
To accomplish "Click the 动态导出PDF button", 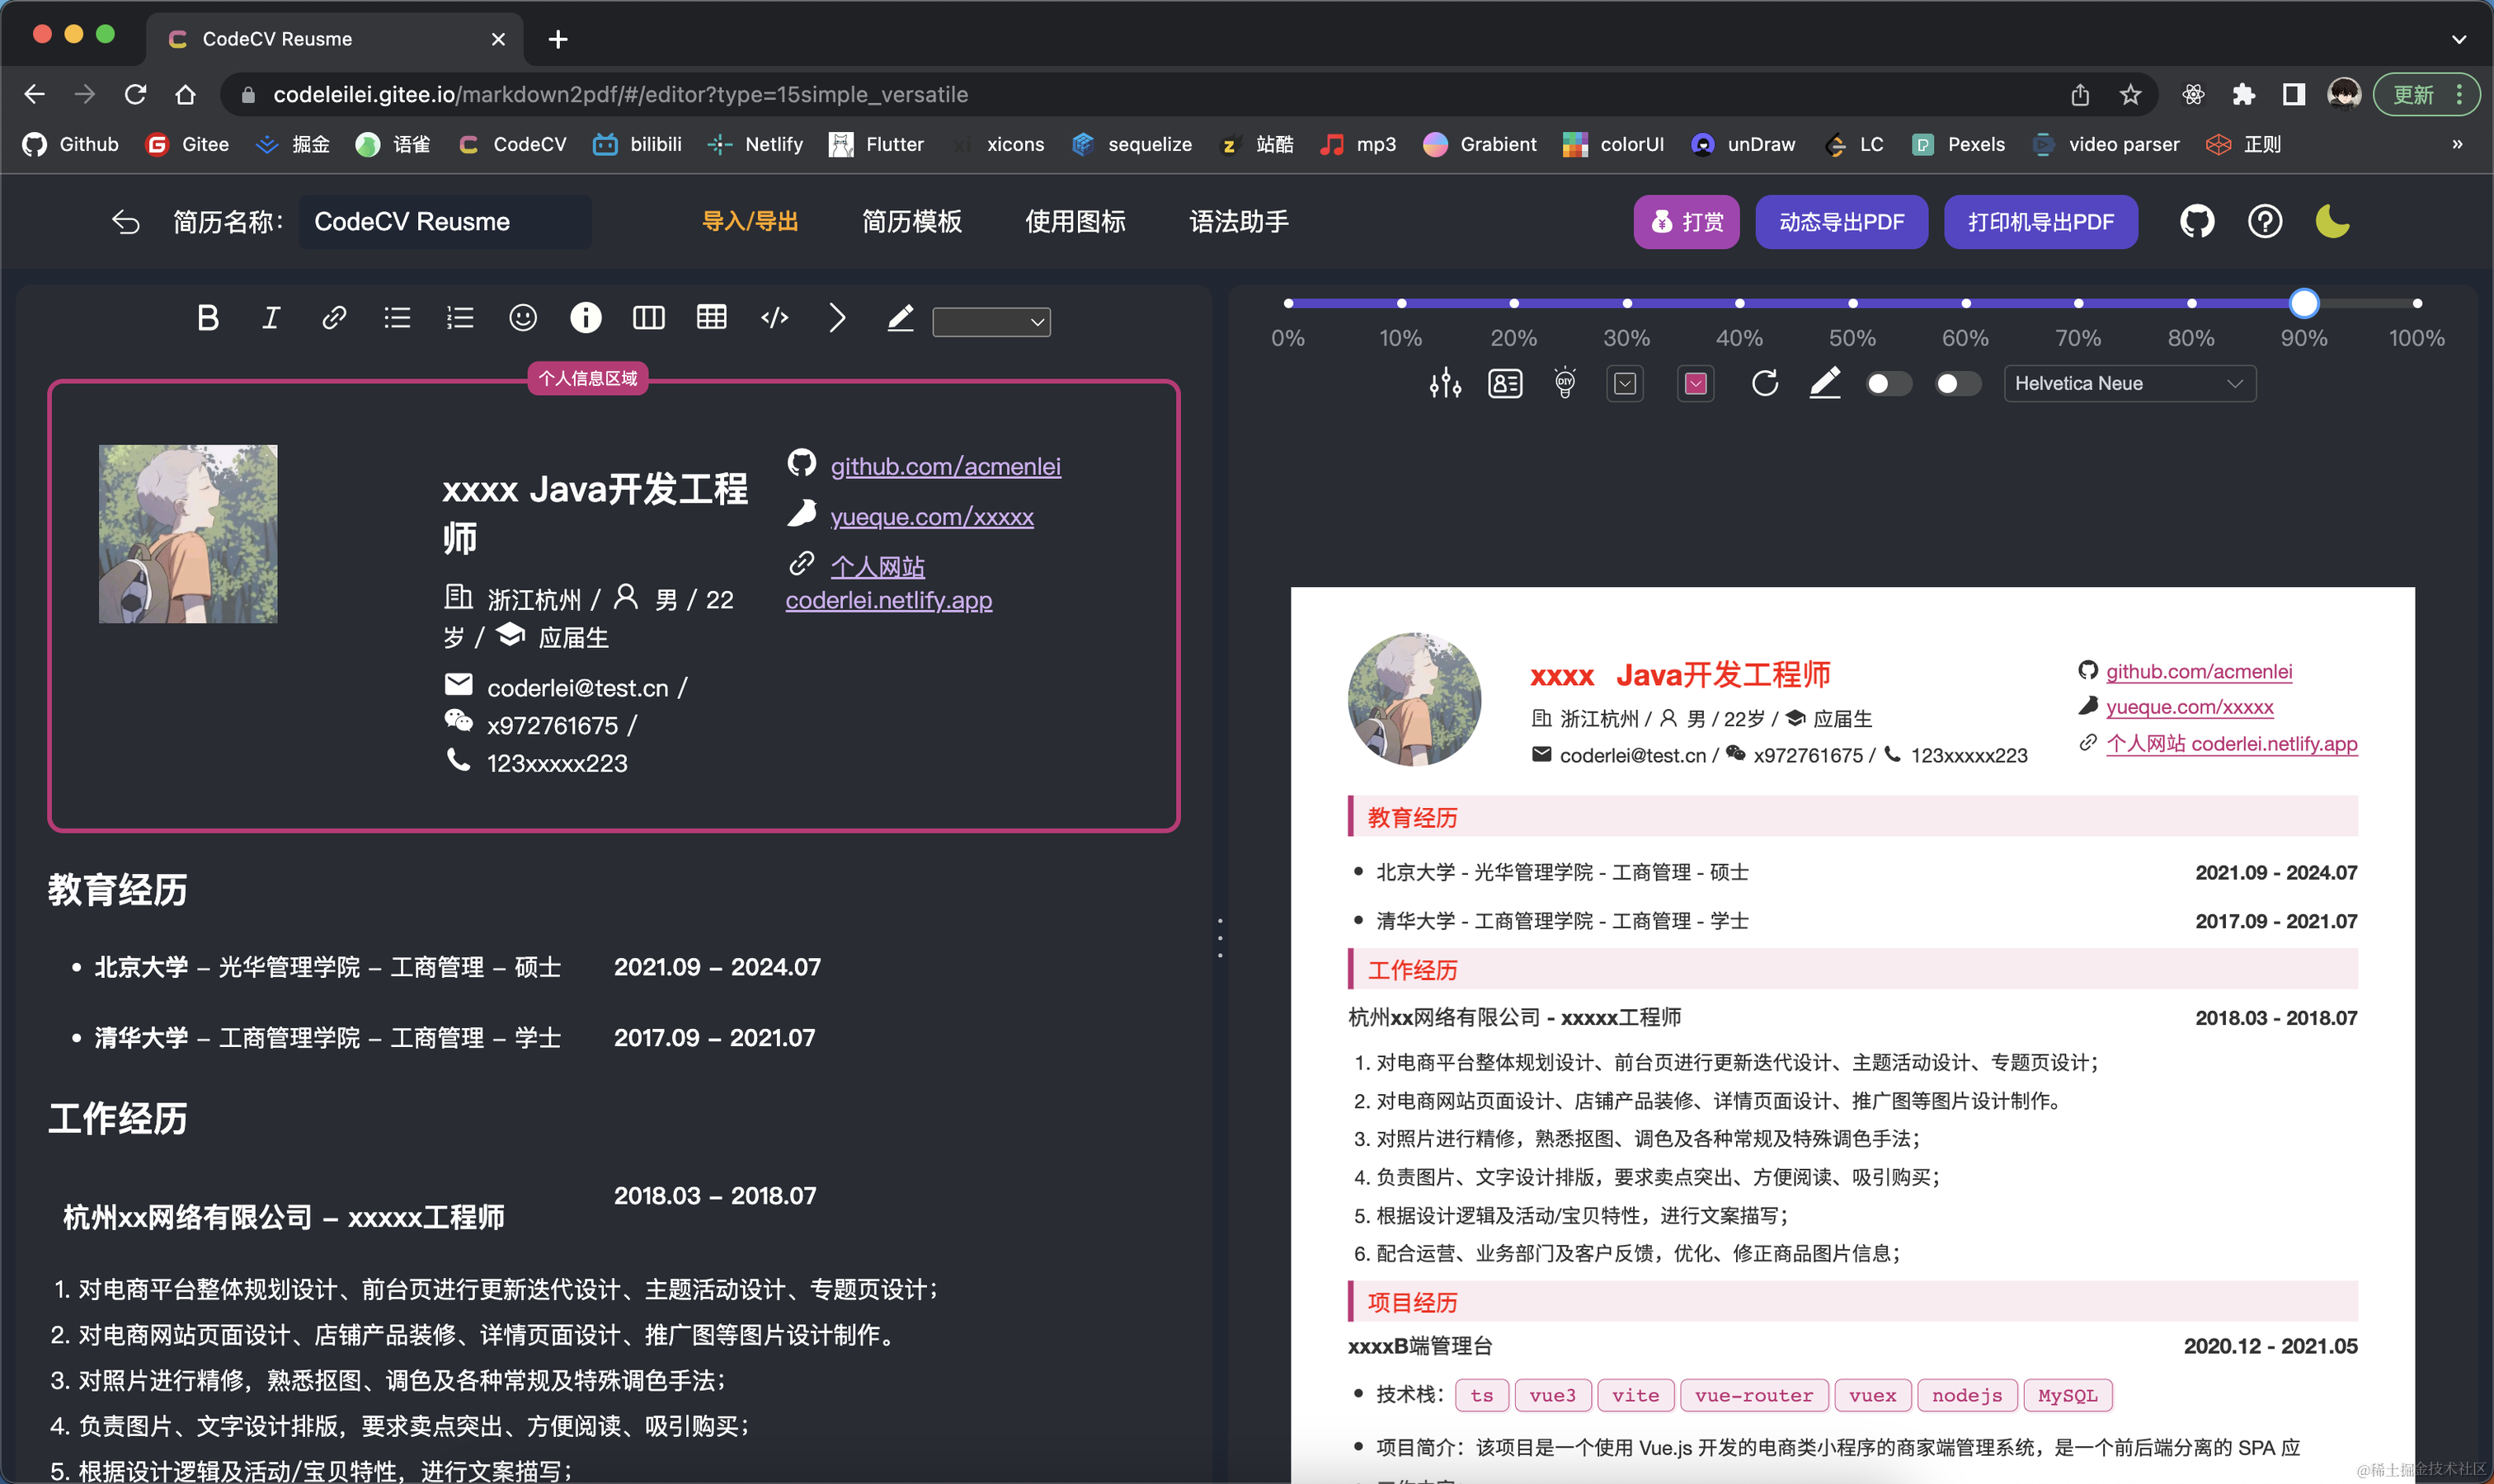I will [x=1841, y=221].
